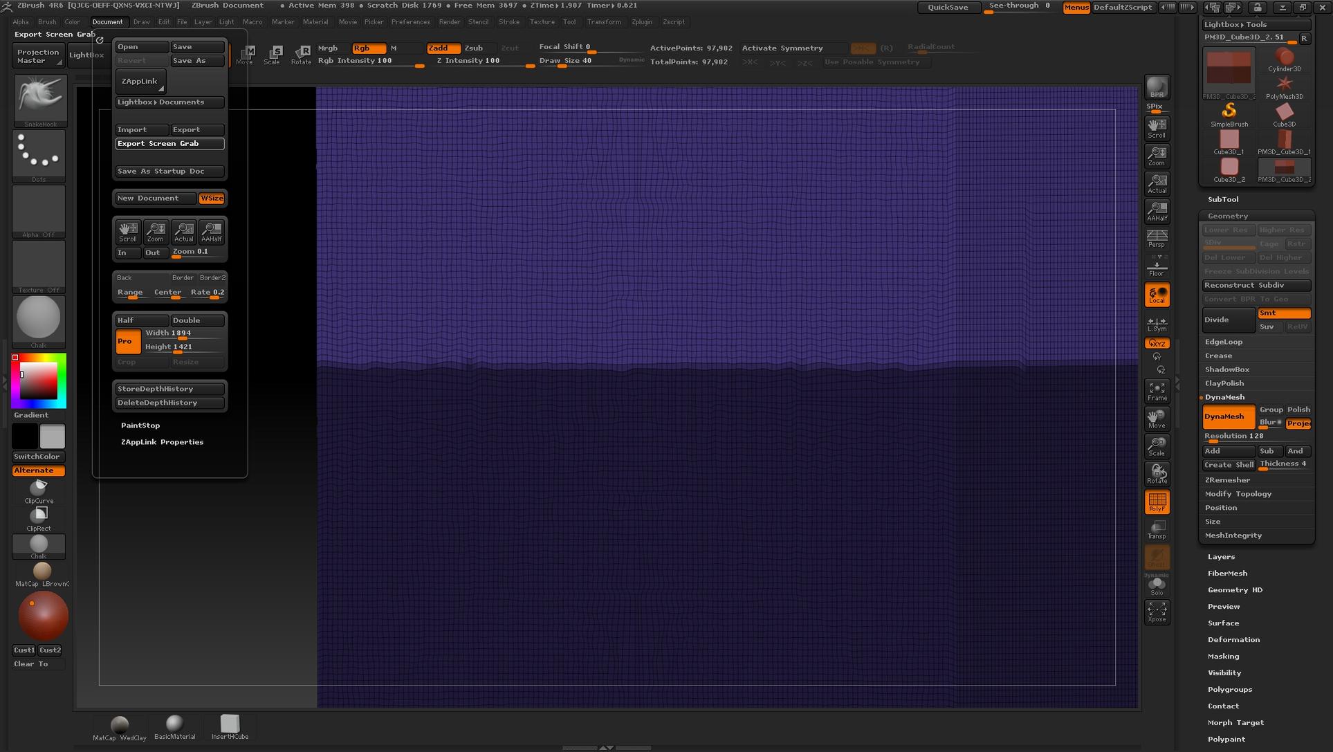This screenshot has width=1333, height=752.
Task: Enable Solo mode icon
Action: [1157, 585]
